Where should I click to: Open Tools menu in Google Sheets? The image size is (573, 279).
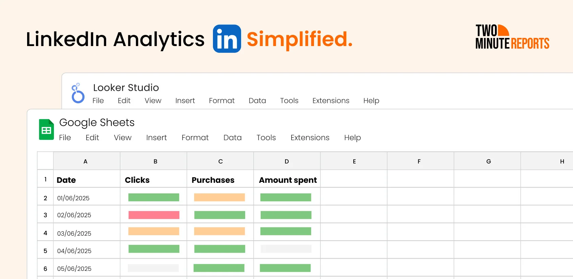(x=266, y=137)
